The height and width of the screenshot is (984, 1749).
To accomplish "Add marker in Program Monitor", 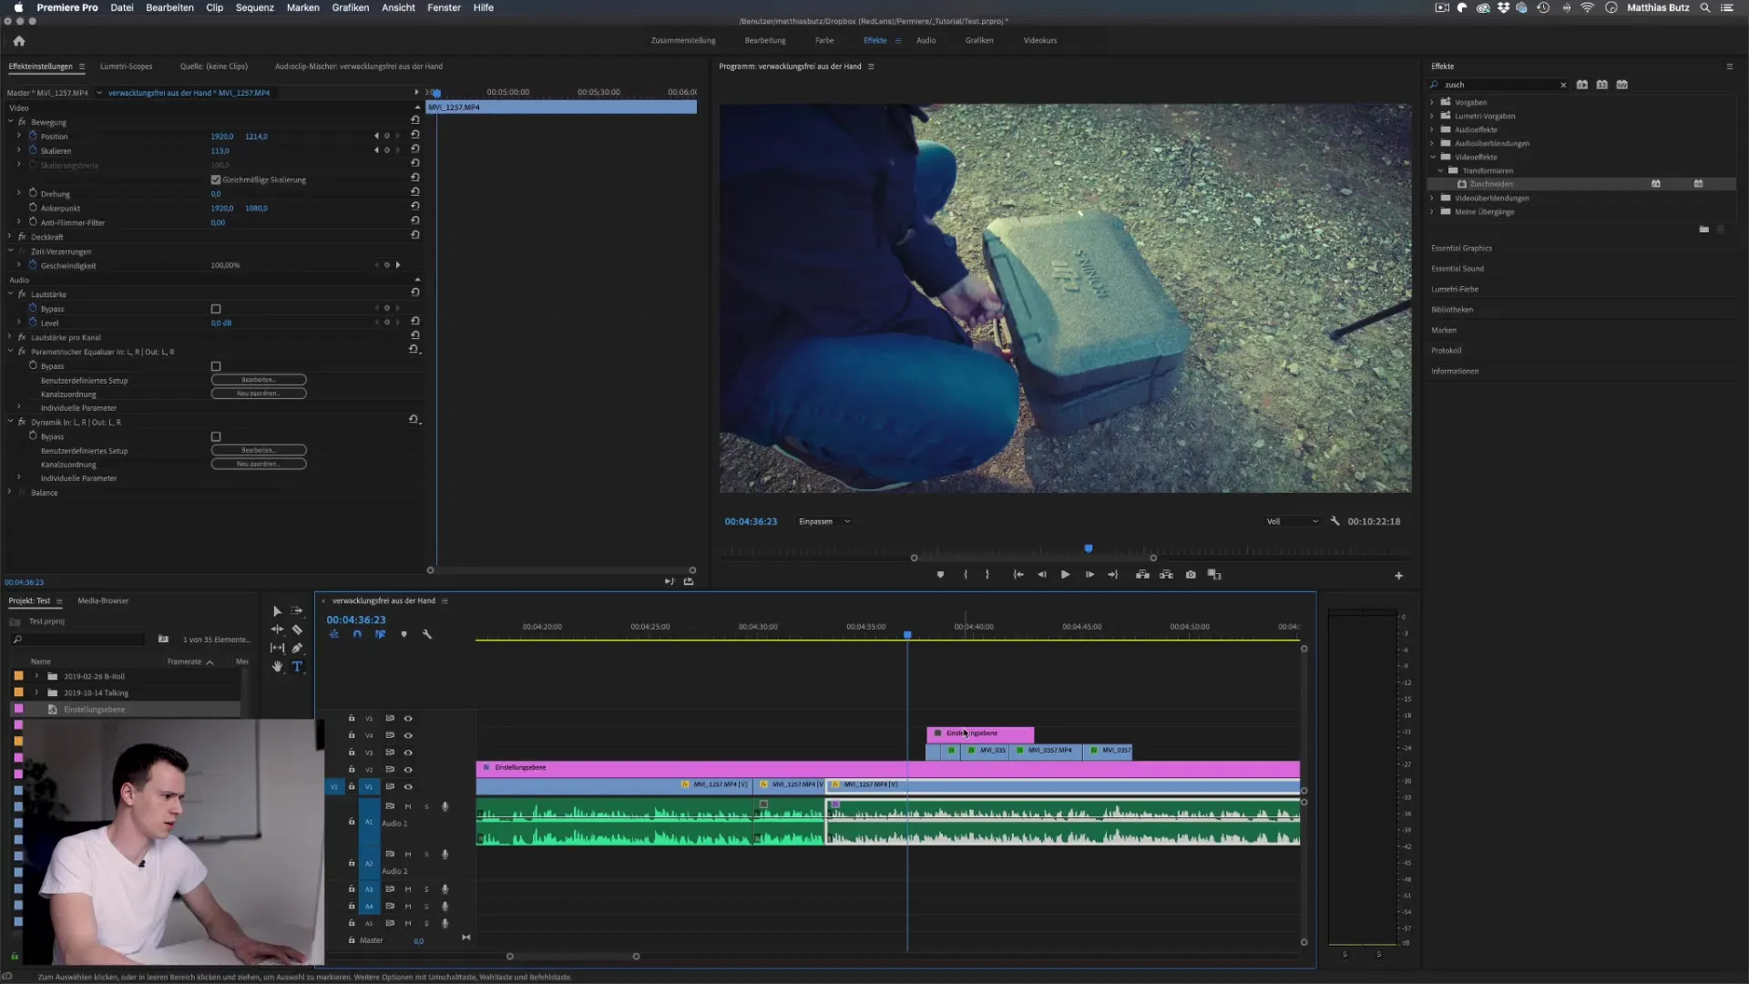I will 940,575.
